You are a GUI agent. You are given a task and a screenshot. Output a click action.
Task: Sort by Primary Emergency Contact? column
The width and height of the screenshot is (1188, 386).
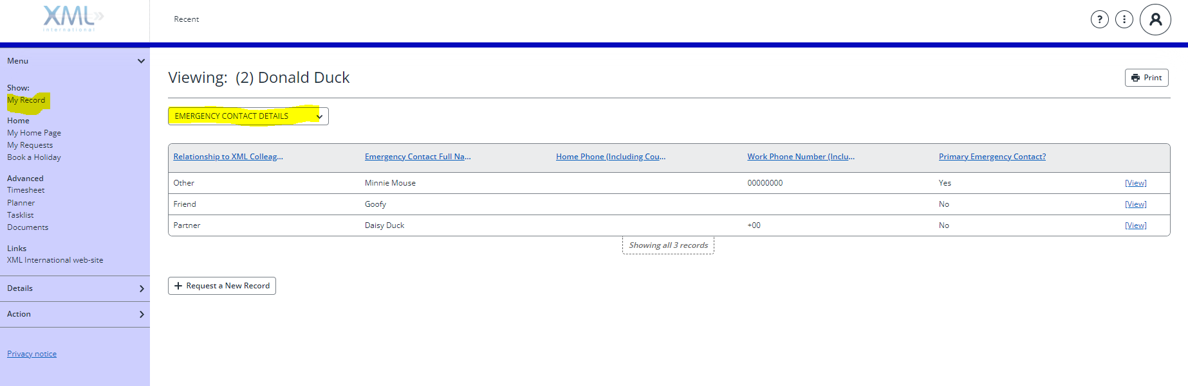pyautogui.click(x=992, y=157)
